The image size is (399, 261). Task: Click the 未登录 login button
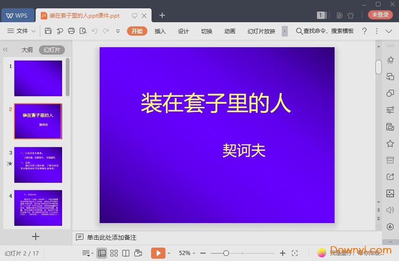pos(380,15)
